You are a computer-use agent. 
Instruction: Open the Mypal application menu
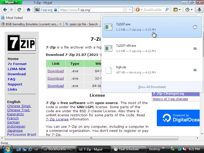coord(11,2)
